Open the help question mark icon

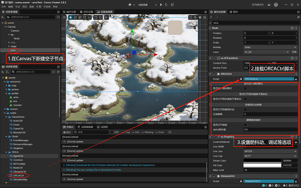click(x=276, y=5)
